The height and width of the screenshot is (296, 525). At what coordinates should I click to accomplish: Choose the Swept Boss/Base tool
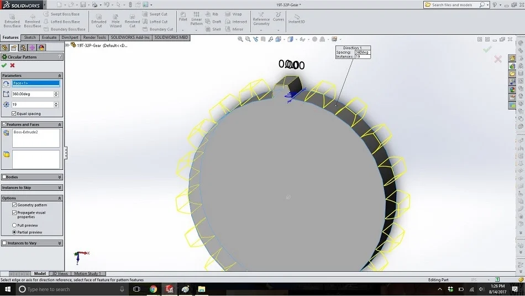coord(61,14)
